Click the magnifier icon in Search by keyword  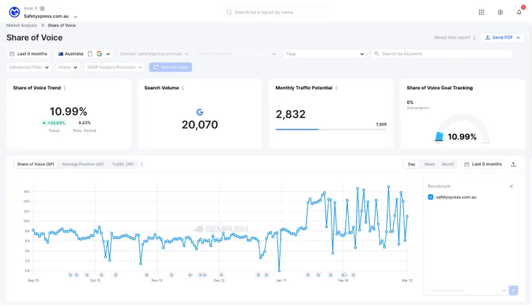click(x=376, y=54)
